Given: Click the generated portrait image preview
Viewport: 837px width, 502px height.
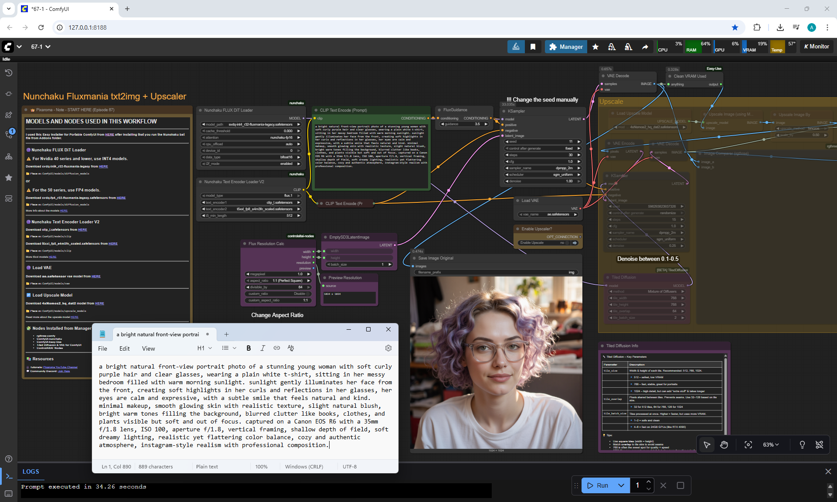Looking at the screenshot, I should pos(496,362).
